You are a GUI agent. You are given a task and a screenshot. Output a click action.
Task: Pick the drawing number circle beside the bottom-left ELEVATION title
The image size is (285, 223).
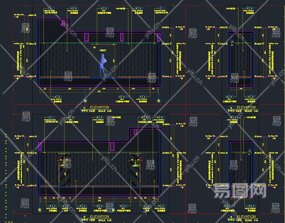(84, 218)
